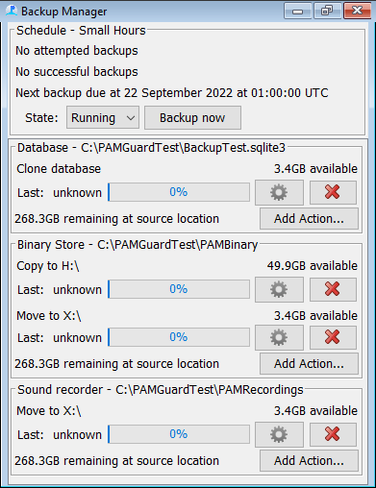
Task: Remove Binary Store Move to X:\ action
Action: (x=333, y=337)
